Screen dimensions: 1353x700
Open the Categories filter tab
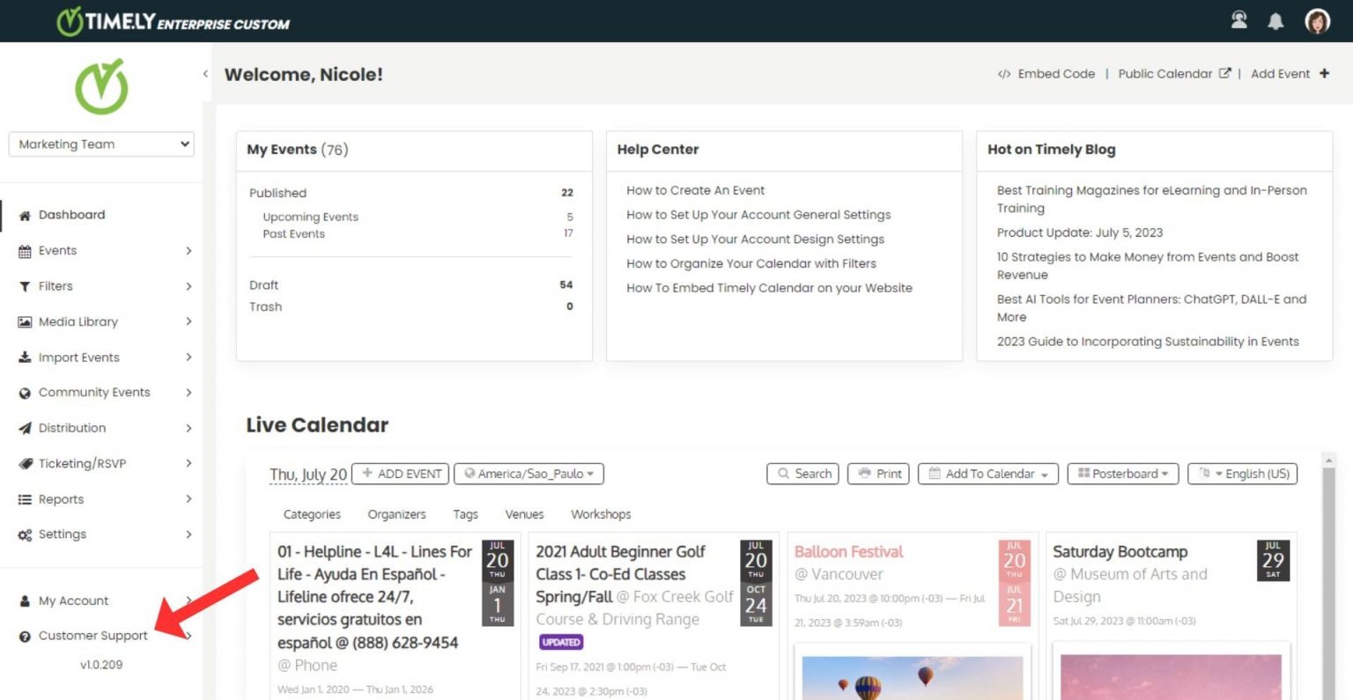pyautogui.click(x=312, y=514)
